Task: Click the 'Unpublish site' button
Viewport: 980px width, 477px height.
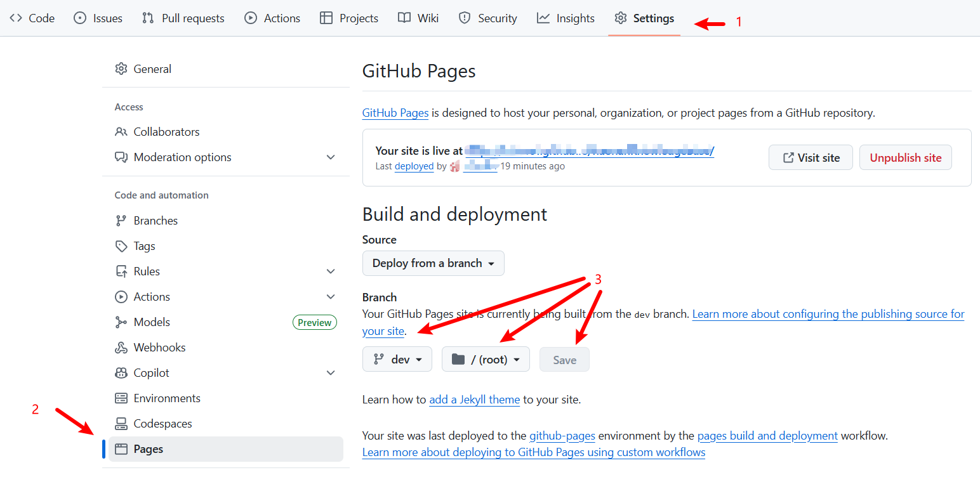Action: 905,157
